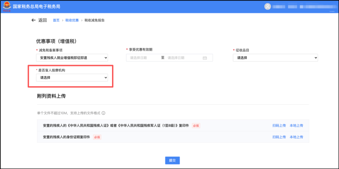Navigate to 税收优惠 breadcrumb link
This screenshot has width=339, height=169.
[72, 20]
